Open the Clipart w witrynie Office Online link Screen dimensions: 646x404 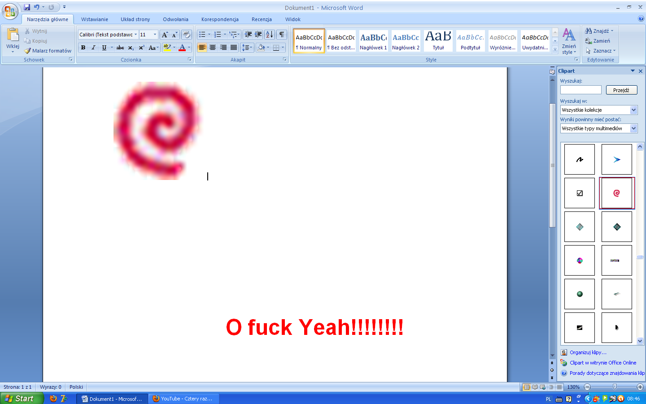[x=602, y=363]
